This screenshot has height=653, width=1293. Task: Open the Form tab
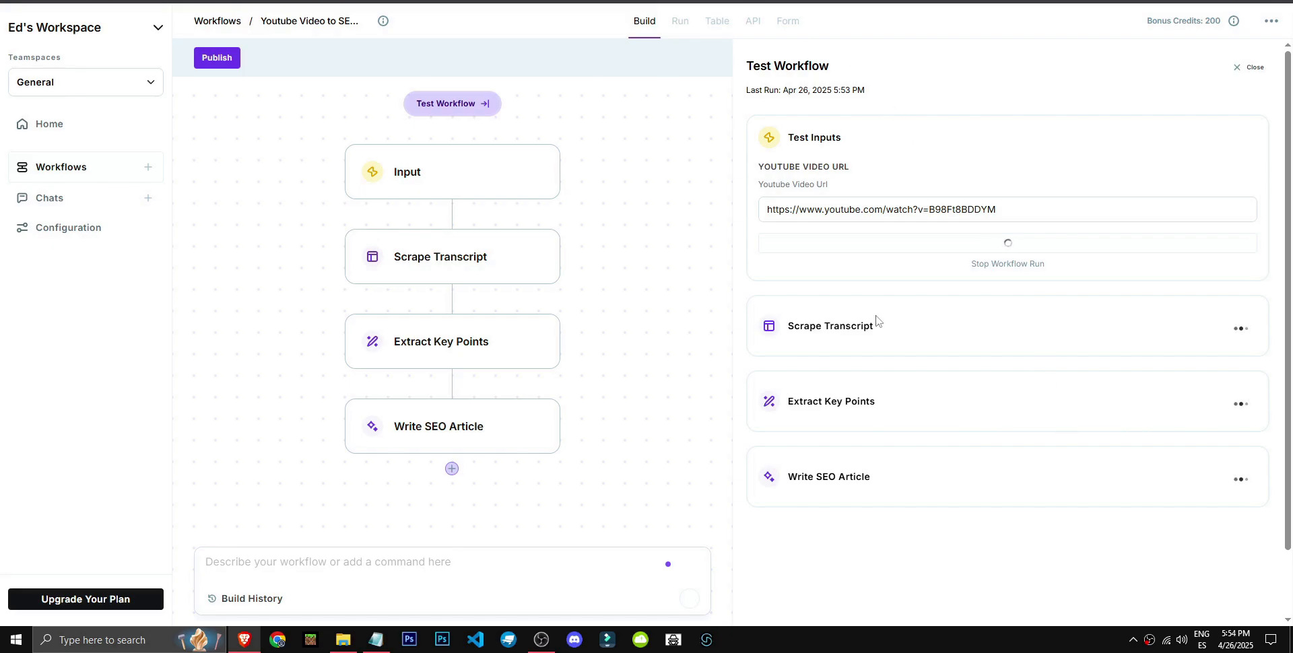[x=788, y=21]
